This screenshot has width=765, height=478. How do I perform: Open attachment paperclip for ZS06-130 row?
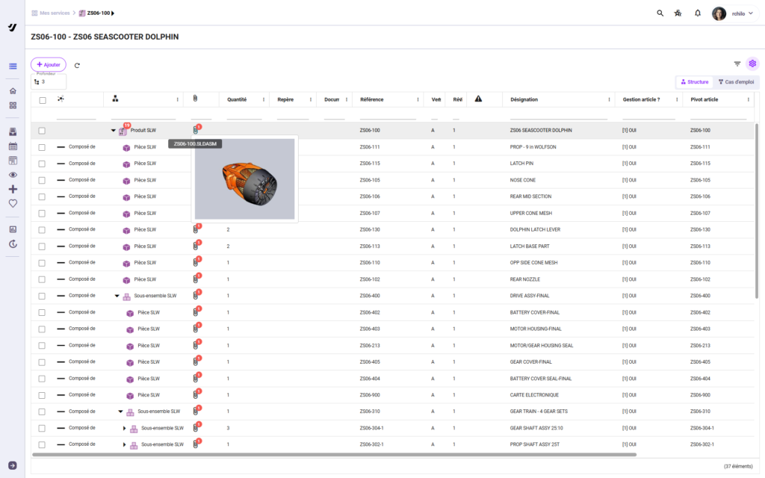[195, 229]
